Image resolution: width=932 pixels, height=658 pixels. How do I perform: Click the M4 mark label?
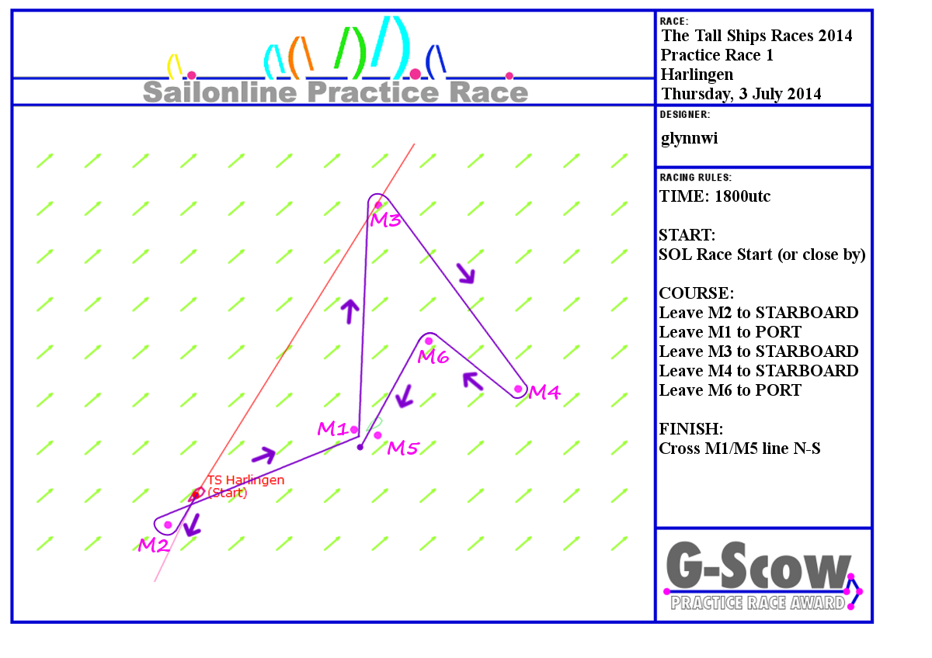click(x=544, y=393)
